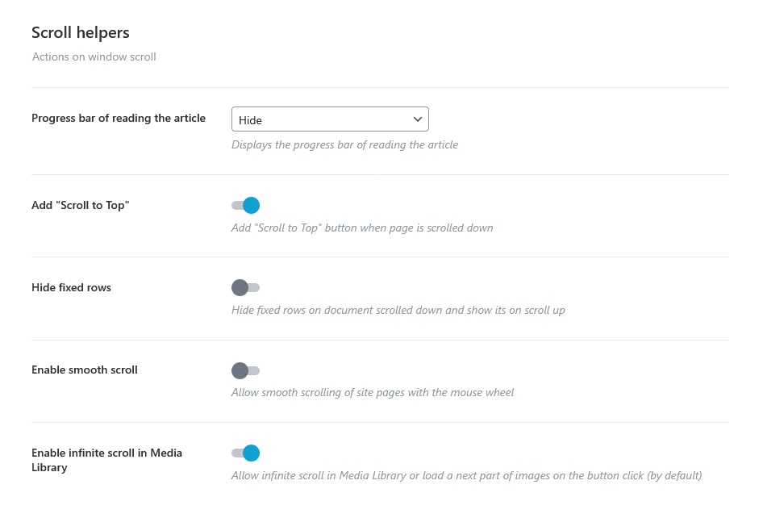This screenshot has width=763, height=518.
Task: Click description "Allow smooth scrolling of site pages"
Action: 373,392
